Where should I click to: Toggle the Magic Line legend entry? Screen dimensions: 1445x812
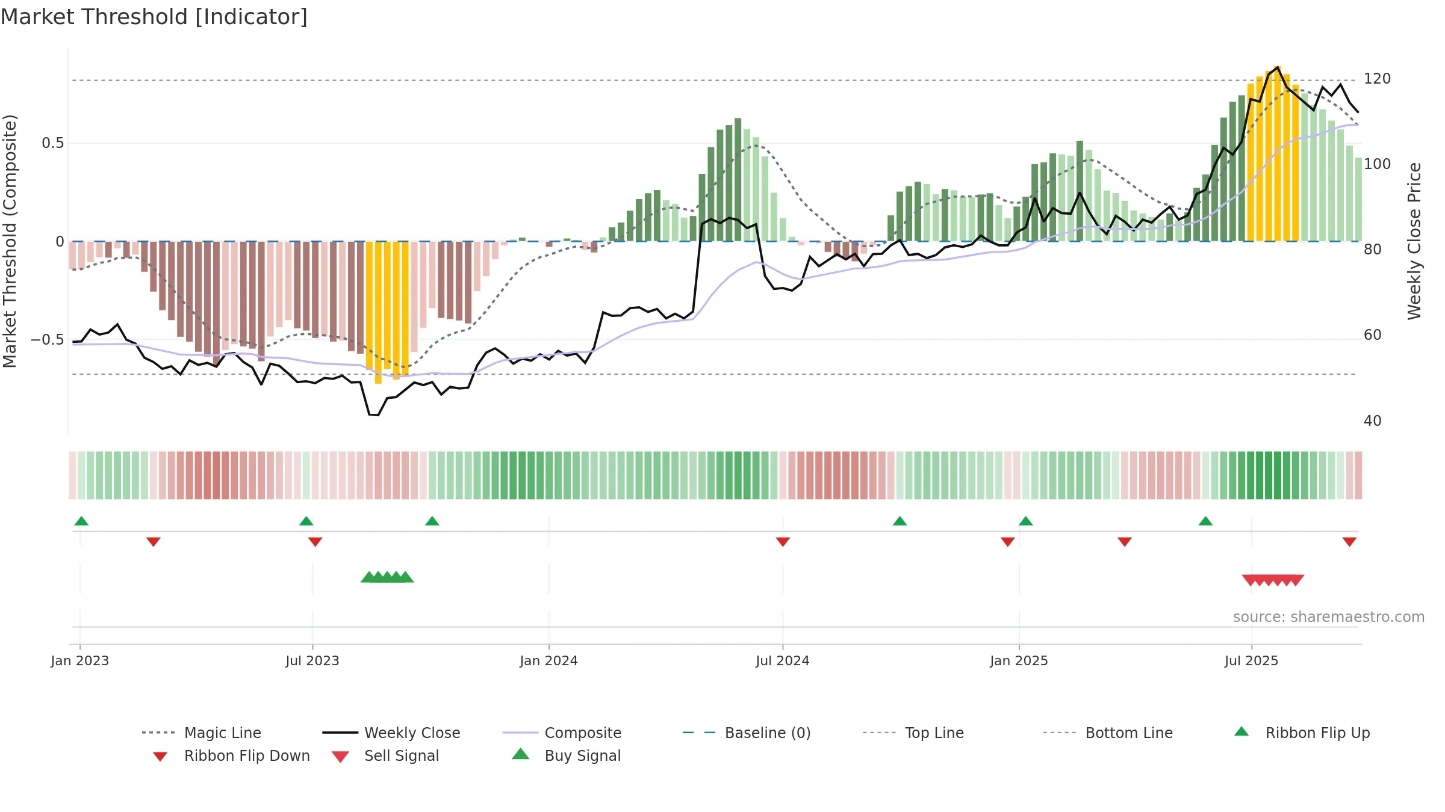(x=201, y=733)
